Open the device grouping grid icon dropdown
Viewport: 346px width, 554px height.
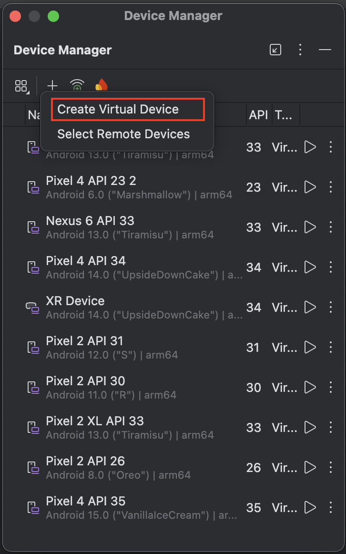click(x=22, y=86)
